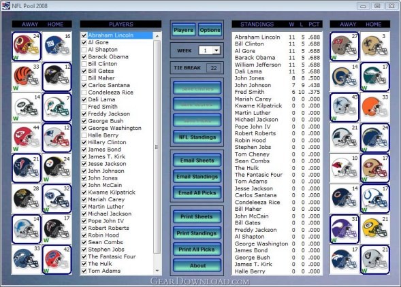Image resolution: width=401 pixels, height=287 pixels.
Task: Select Hillary Clinton in the players list
Action: coord(107,142)
